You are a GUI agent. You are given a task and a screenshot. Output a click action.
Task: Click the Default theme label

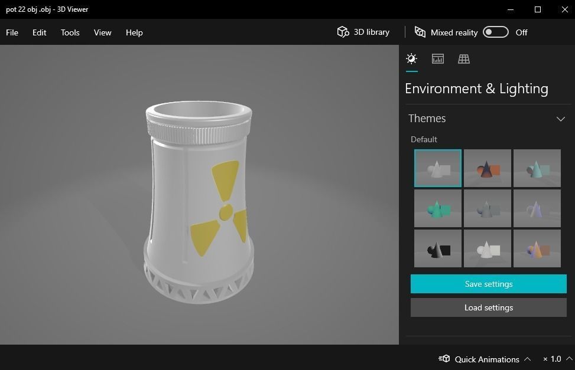pyautogui.click(x=424, y=140)
